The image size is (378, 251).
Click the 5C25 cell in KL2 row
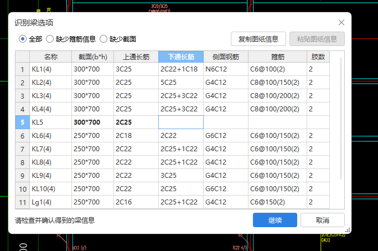tap(181, 83)
